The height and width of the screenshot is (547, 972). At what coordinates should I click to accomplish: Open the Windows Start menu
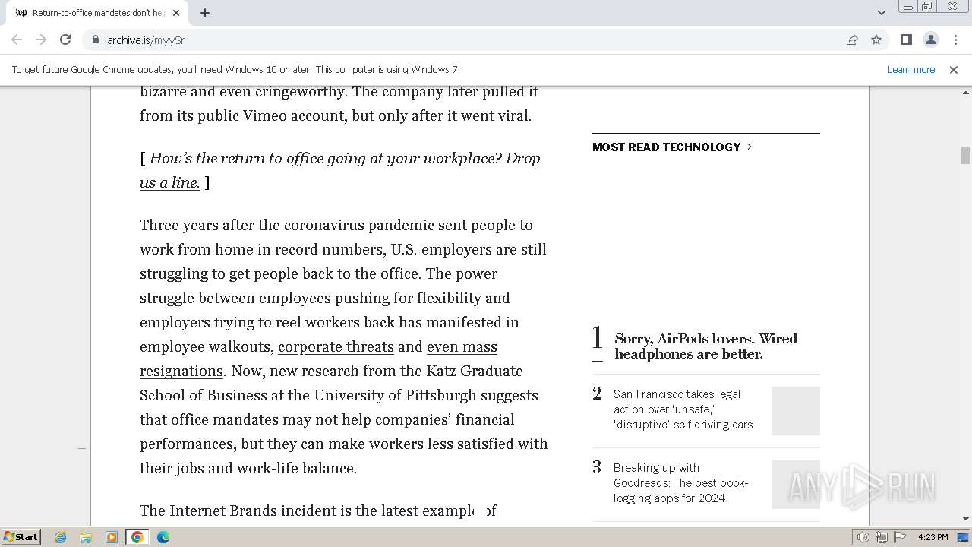pos(21,537)
